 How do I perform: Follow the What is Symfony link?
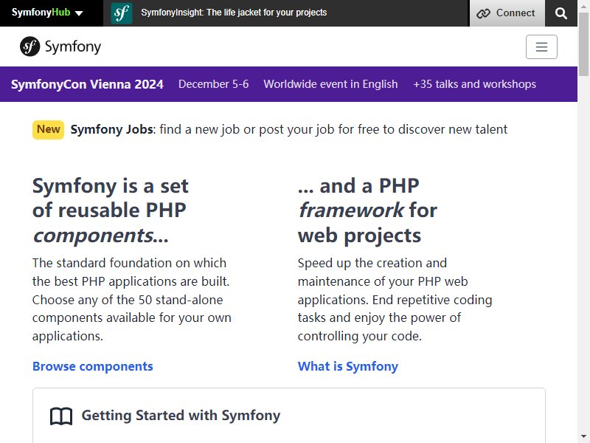[x=347, y=366]
